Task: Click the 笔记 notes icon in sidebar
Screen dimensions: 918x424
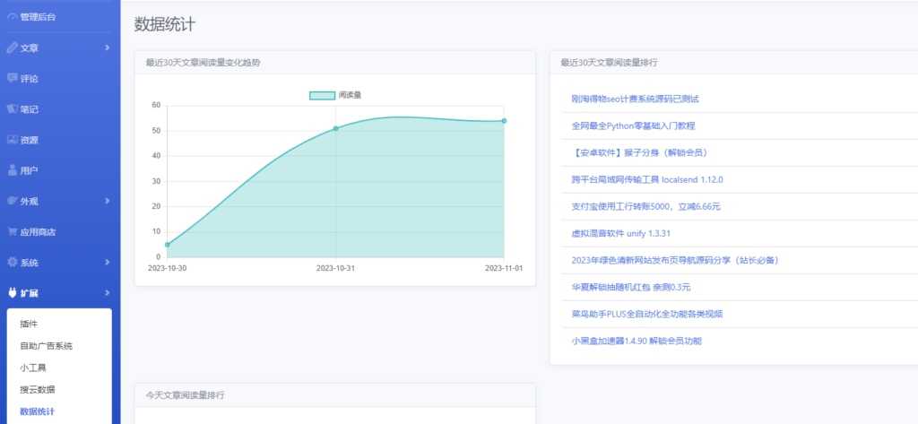Action: tap(12, 108)
